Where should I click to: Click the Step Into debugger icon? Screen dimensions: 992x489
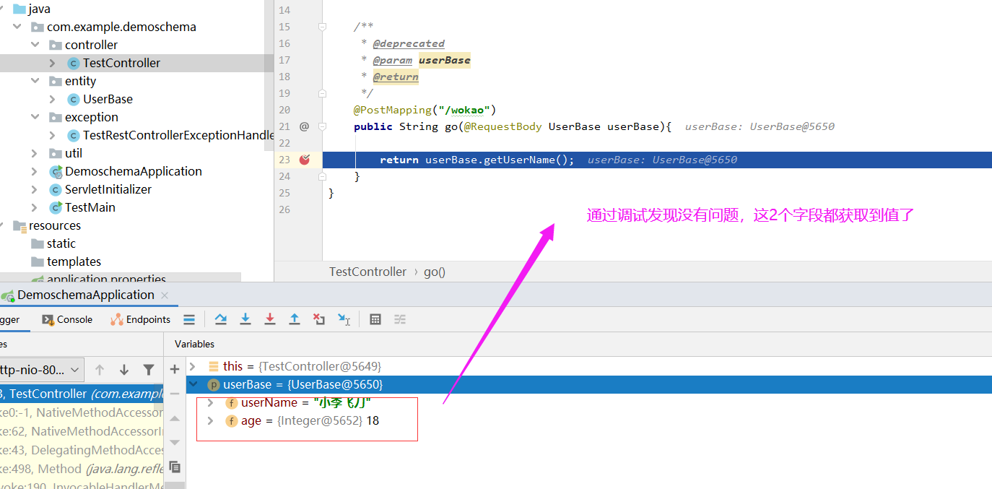[x=245, y=319]
